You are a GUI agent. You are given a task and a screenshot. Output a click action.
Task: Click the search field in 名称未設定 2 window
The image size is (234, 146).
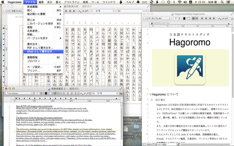105,93
